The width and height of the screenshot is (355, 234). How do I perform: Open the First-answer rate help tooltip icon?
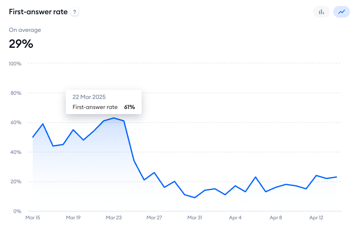(75, 12)
